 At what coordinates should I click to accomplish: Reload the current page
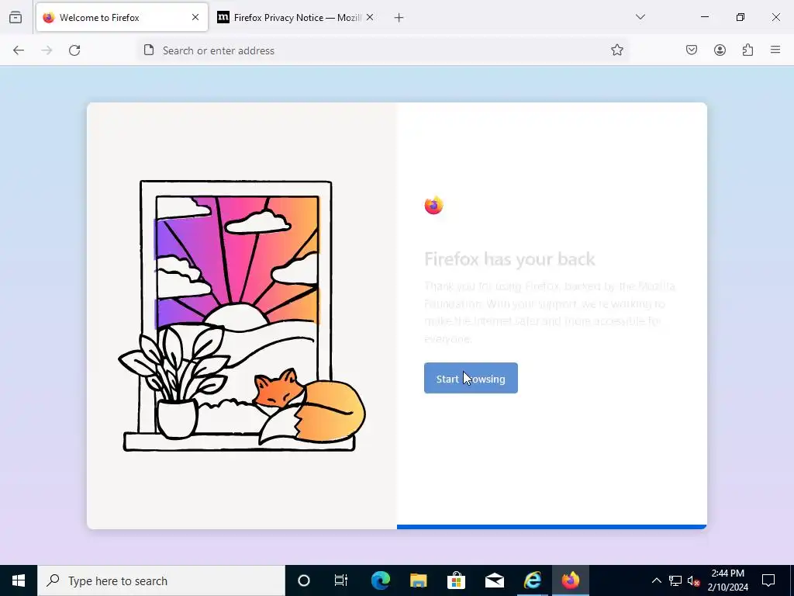coord(74,50)
